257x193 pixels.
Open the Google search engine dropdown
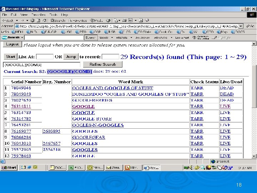click(x=112, y=38)
